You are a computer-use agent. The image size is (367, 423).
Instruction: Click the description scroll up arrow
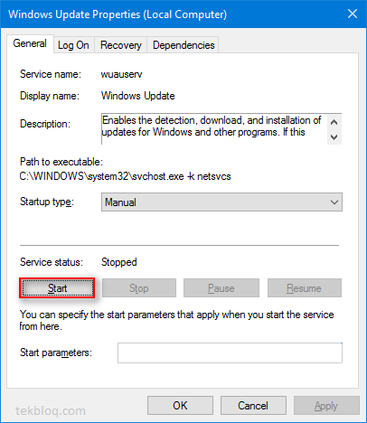click(334, 122)
